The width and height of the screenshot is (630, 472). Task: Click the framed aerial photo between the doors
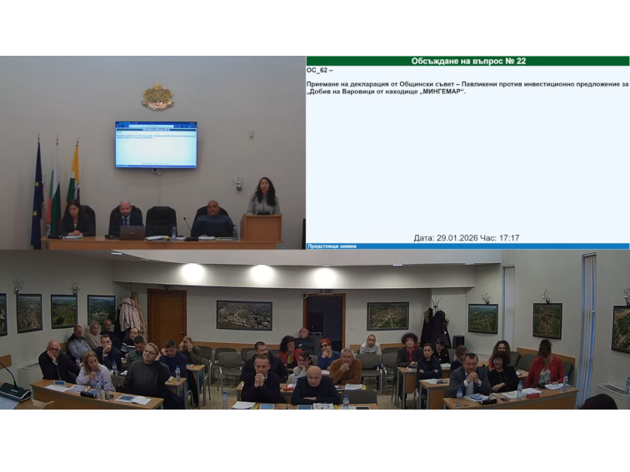tap(244, 315)
